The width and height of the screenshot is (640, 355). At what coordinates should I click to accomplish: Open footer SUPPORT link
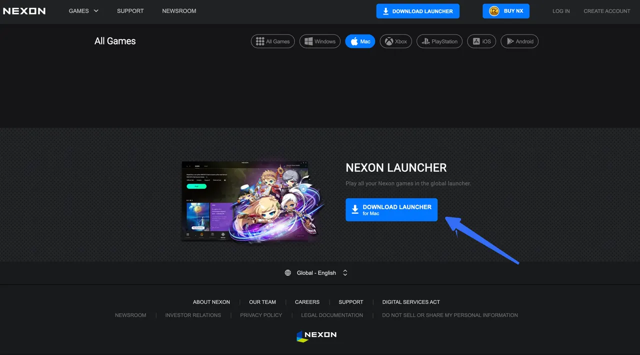351,302
